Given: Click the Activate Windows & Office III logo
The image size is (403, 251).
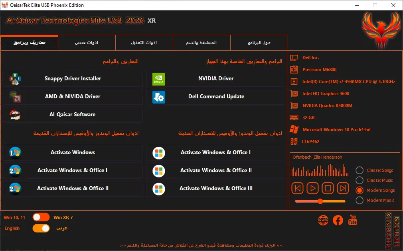Looking at the screenshot, I should [159, 189].
